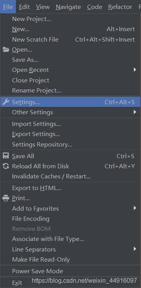Click the printer icon beside Print
Screen dimensions: 141x288
(x=6, y=198)
